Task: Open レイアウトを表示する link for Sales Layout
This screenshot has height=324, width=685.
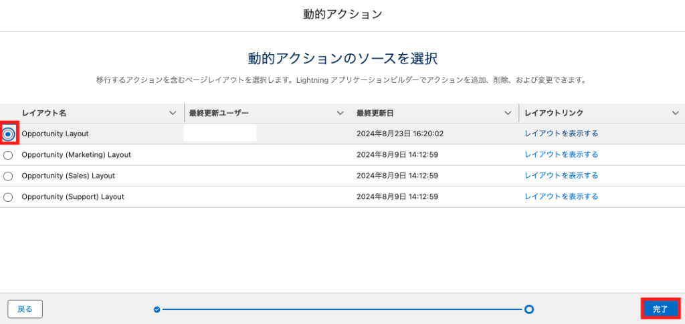Action: click(x=561, y=175)
